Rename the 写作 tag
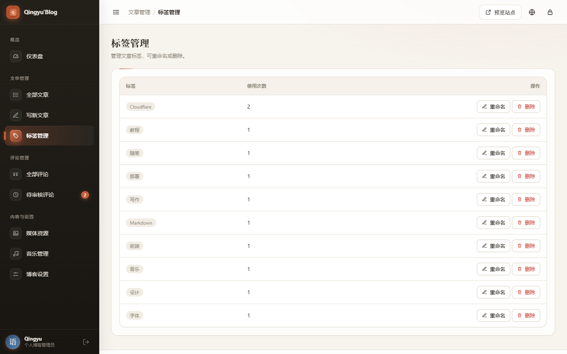Screen dimensions: 567x354 493,199
